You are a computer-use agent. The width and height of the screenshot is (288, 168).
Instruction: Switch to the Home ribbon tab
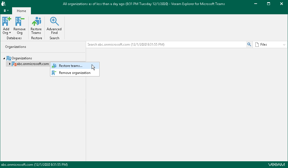[x=21, y=11]
